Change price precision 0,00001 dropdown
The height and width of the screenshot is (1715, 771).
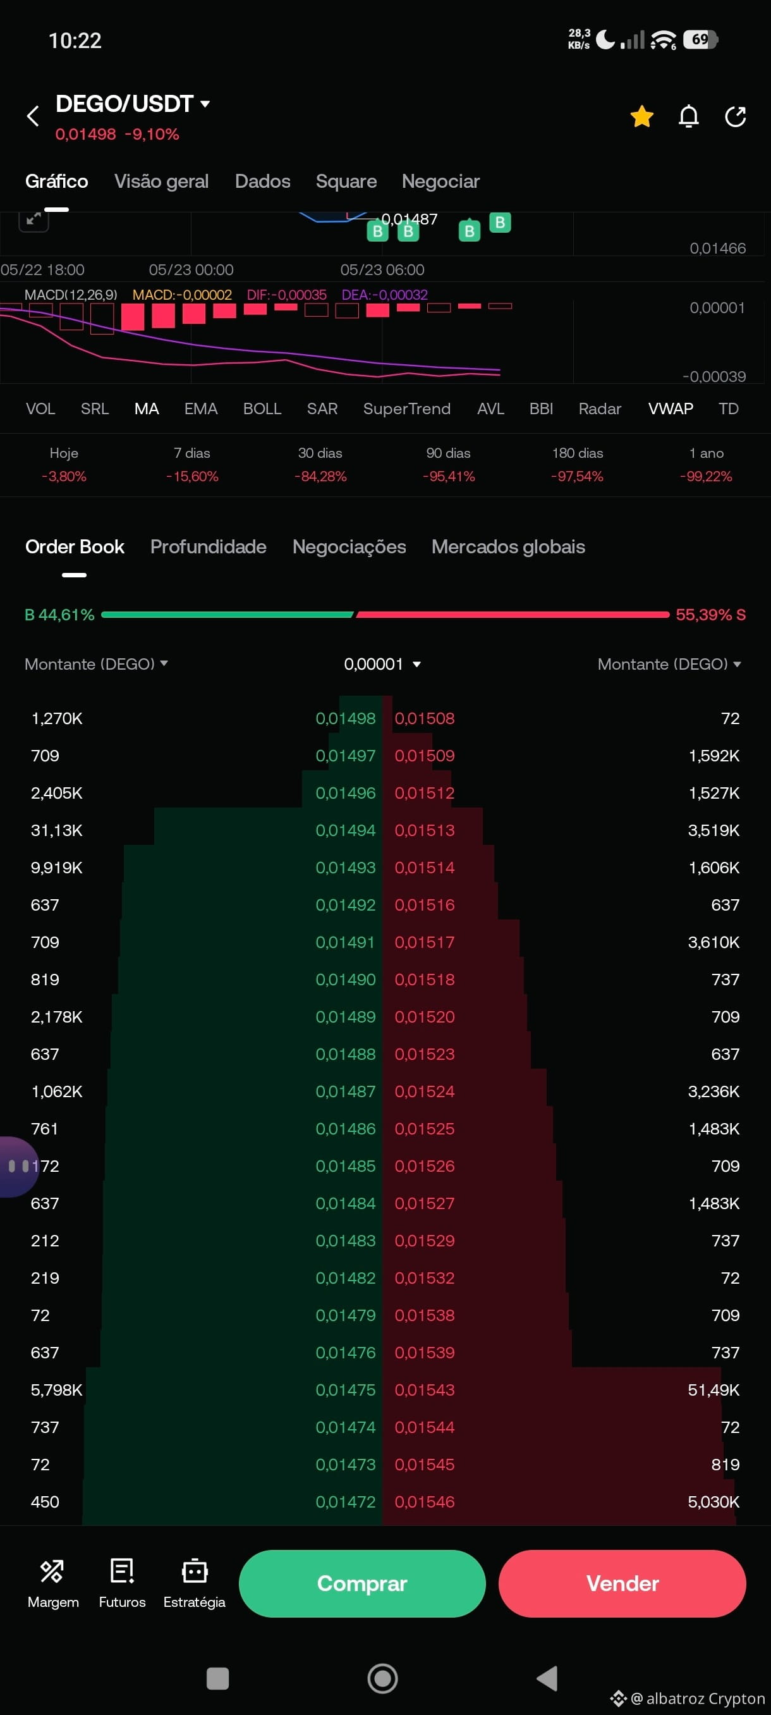(382, 664)
